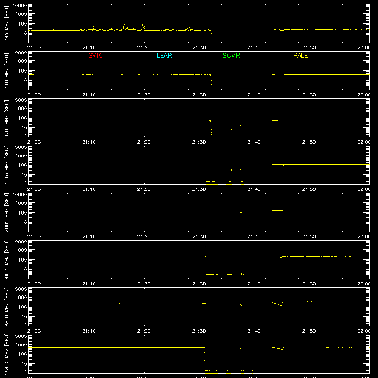The image size is (378, 378).
Task: Click the 100 tick on the 610 MHz plot
Action: coord(23,118)
